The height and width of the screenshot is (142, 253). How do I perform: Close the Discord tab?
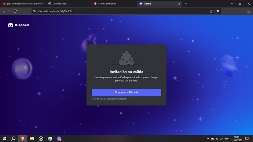(x=179, y=4)
